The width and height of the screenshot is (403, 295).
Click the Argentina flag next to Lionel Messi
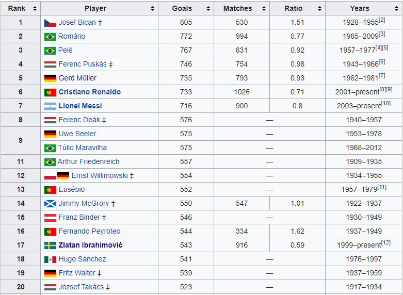[x=50, y=106]
